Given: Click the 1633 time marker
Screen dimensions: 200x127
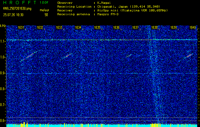Looking at the screenshot, I should point(59,28).
